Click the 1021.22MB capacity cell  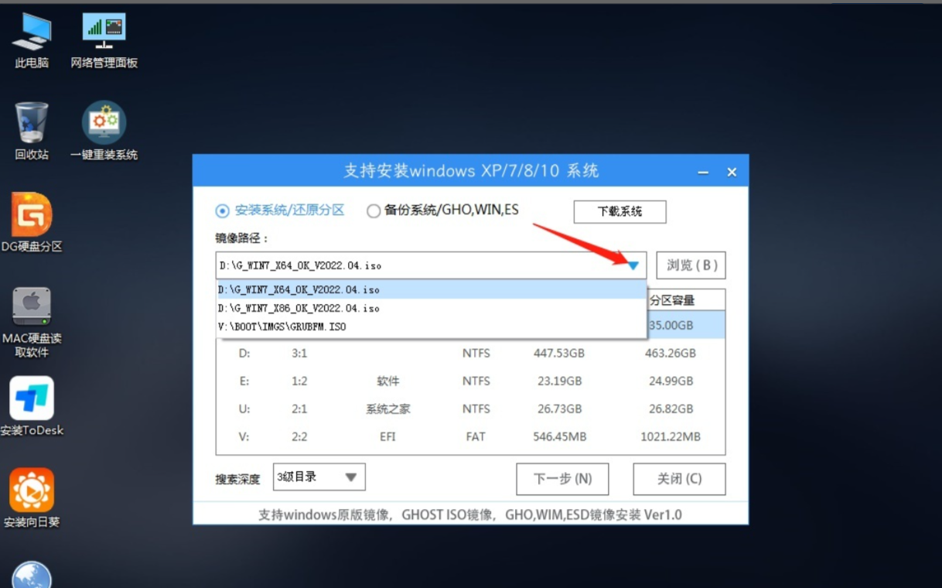[x=670, y=436]
